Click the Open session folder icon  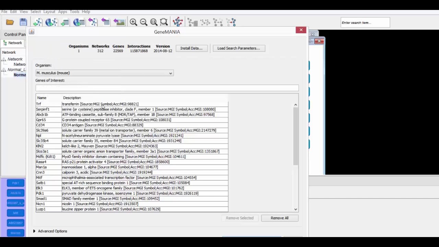pos(10,22)
